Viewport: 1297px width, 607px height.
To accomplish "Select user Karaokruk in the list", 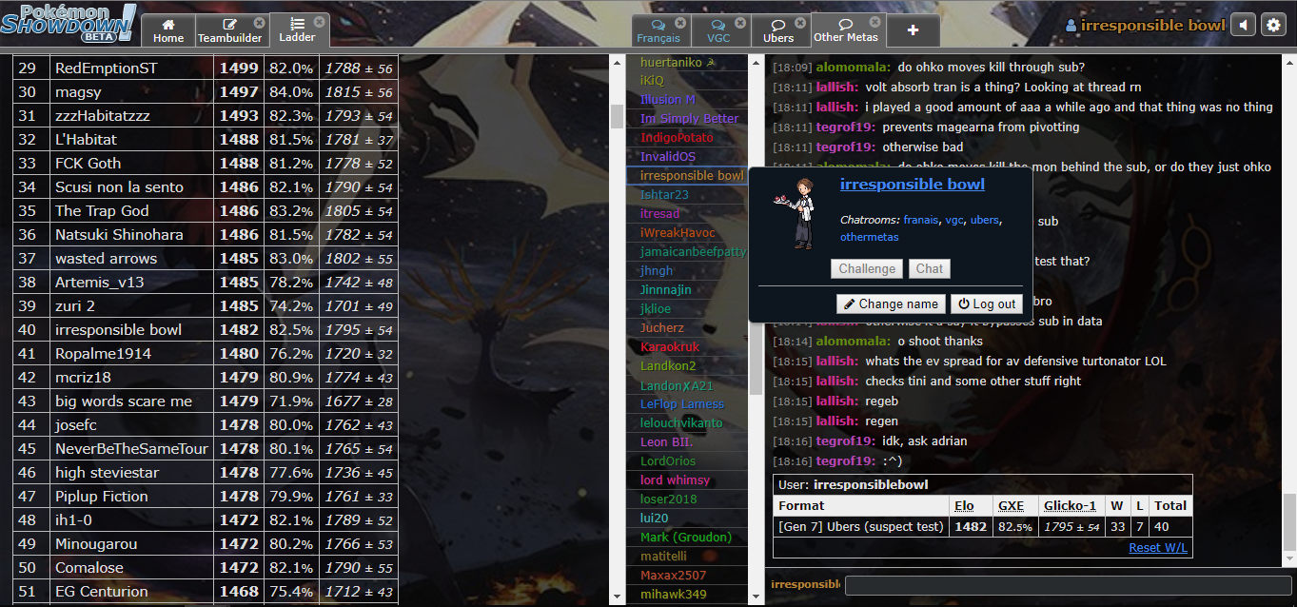I will click(x=687, y=347).
